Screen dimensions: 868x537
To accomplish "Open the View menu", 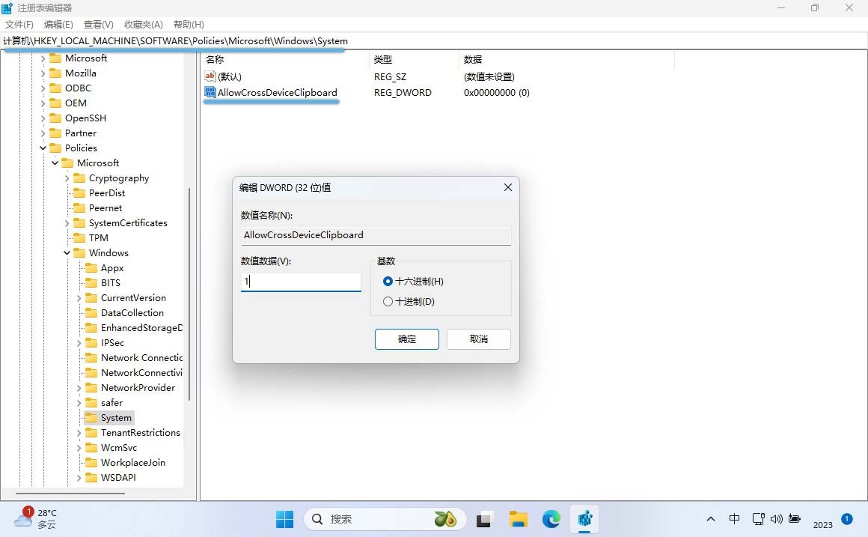I will [99, 25].
